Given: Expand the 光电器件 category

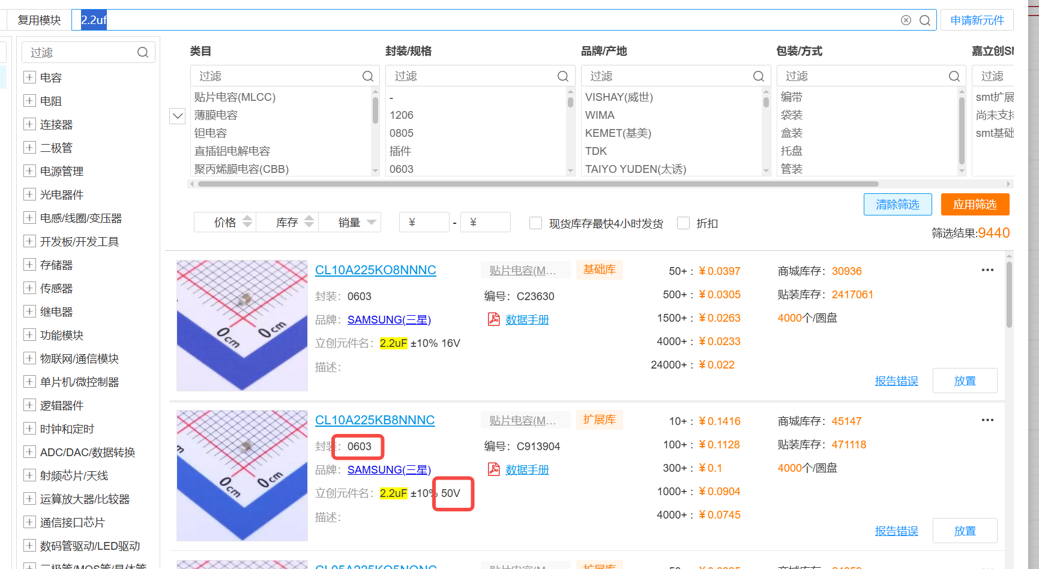Looking at the screenshot, I should point(29,194).
